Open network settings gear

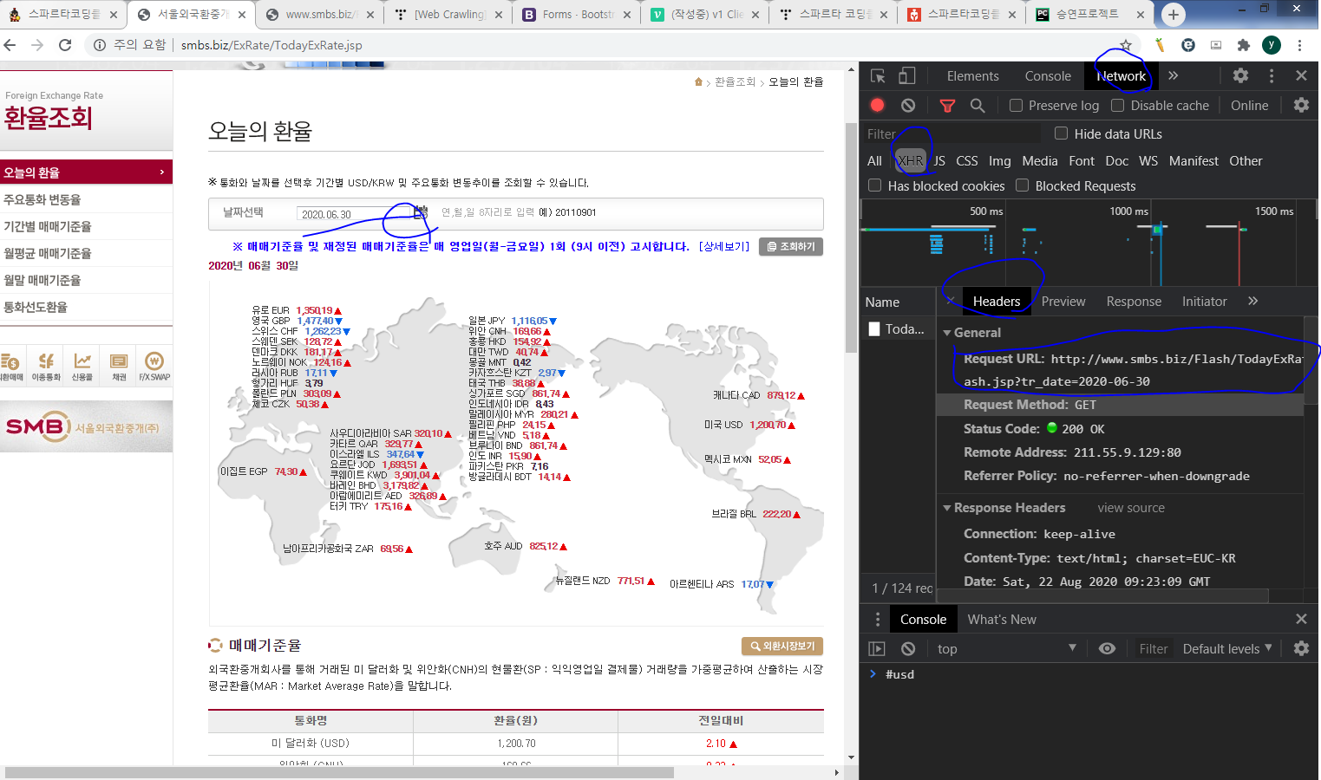click(1301, 105)
